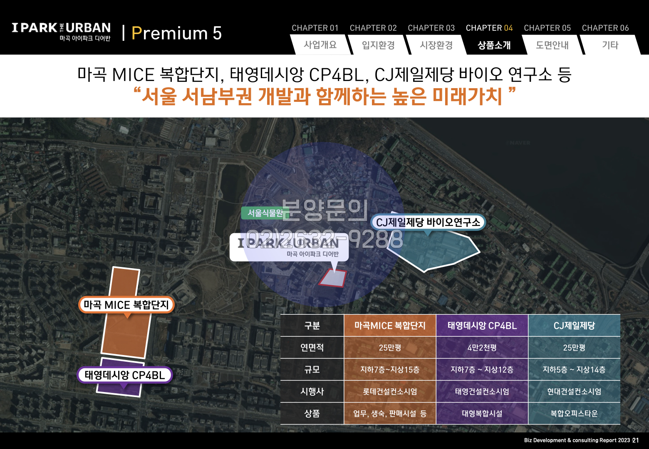The height and width of the screenshot is (449, 649).
Task: Select the 상품소개 chapter tab
Action: (x=494, y=45)
